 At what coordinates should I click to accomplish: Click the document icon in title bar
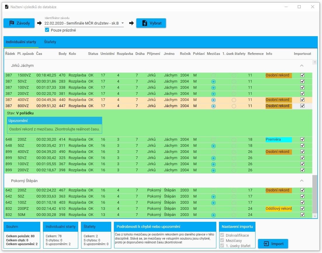coord(7,7)
